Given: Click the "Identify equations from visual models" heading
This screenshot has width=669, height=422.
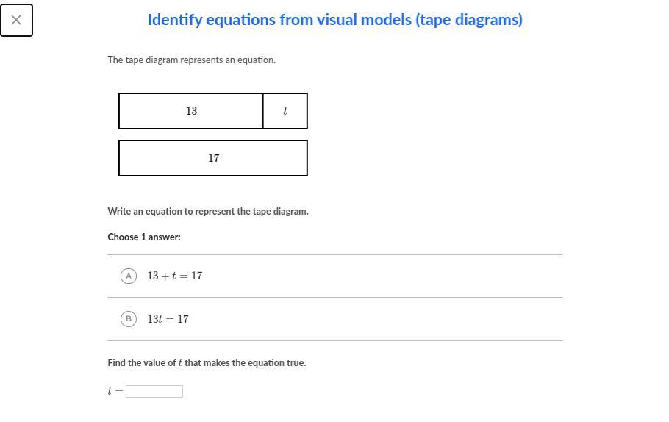Looking at the screenshot, I should click(x=279, y=20).
